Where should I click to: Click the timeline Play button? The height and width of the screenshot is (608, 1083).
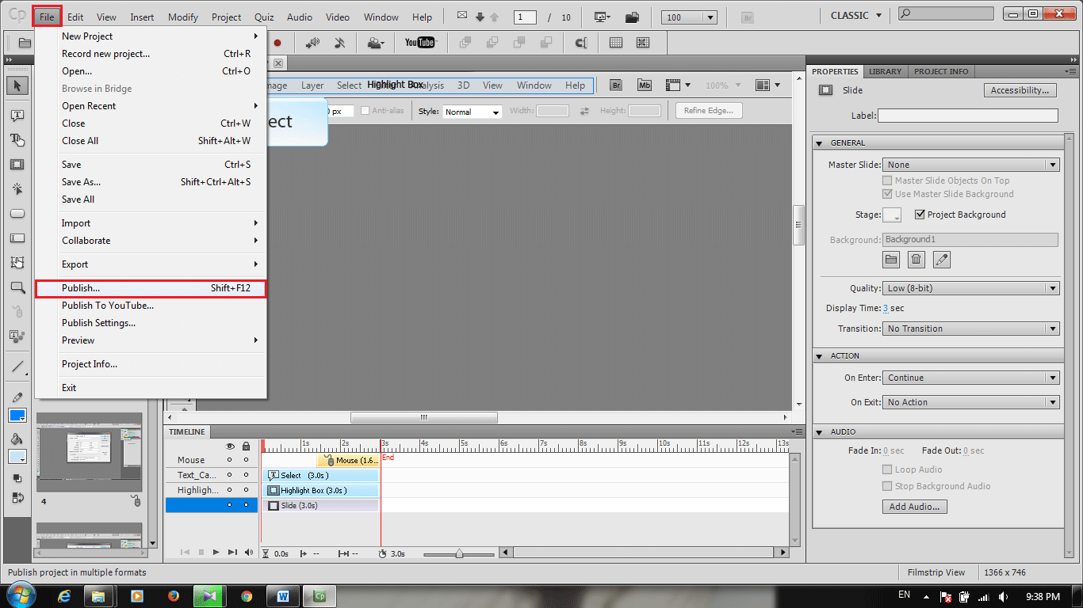216,553
